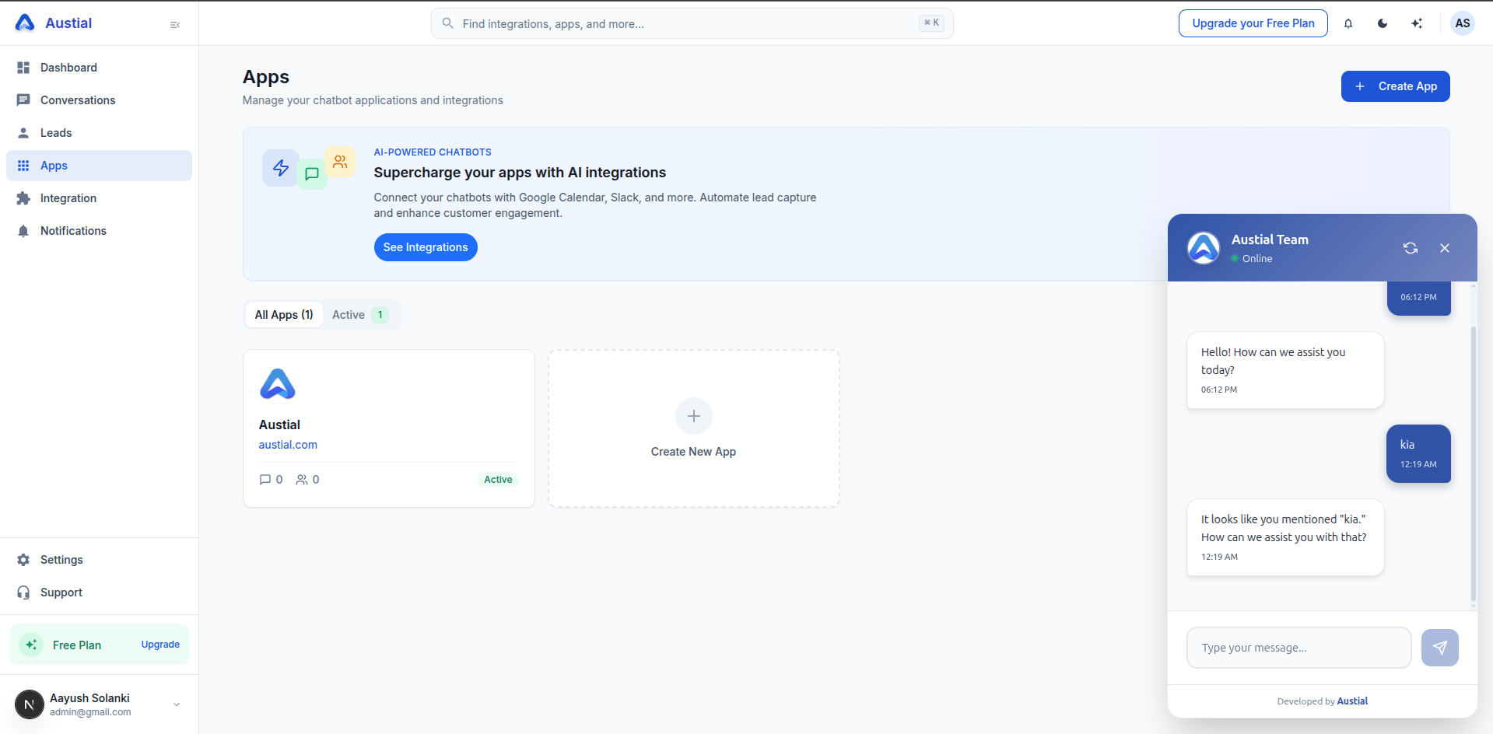Click the Conversations chat icon
The image size is (1493, 734).
23,100
